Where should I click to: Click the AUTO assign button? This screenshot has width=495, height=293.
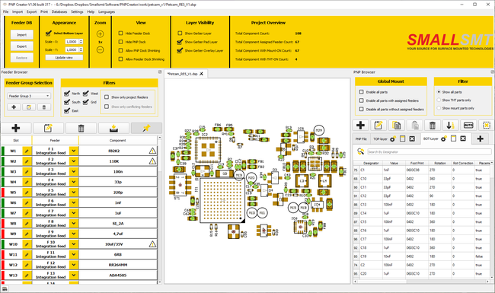click(x=468, y=126)
